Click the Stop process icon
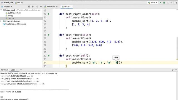Viewport: 178px width, 100px height. (171, 2)
